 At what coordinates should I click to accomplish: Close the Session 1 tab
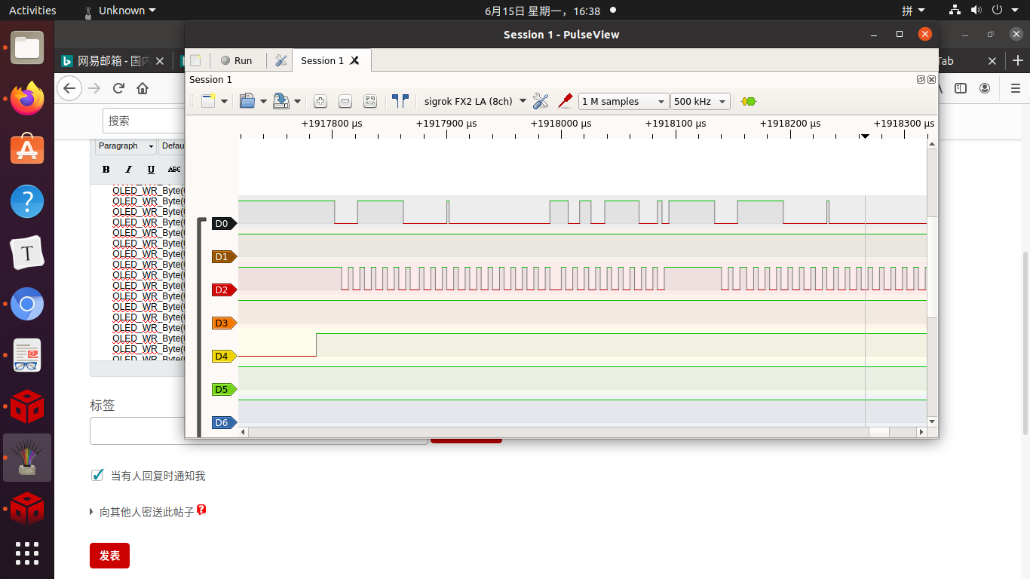click(355, 60)
